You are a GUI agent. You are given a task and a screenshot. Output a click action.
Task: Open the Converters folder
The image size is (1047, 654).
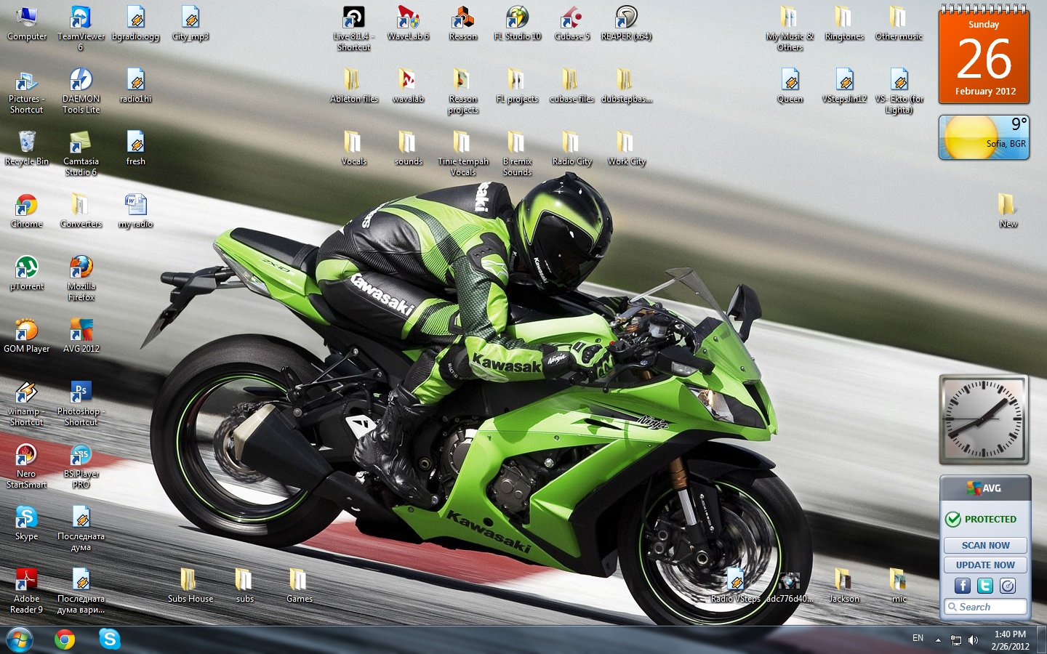coord(81,211)
